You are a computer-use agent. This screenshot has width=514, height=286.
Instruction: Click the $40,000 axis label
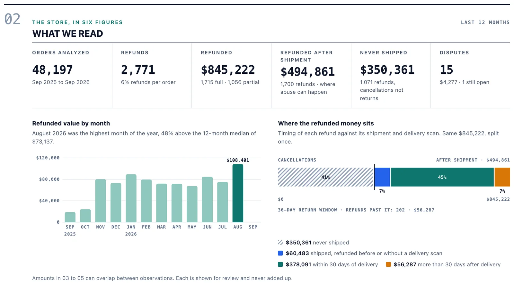pos(49,201)
